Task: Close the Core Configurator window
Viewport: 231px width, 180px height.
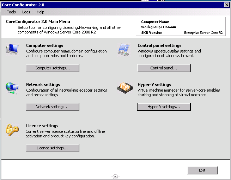Action: pos(226,5)
